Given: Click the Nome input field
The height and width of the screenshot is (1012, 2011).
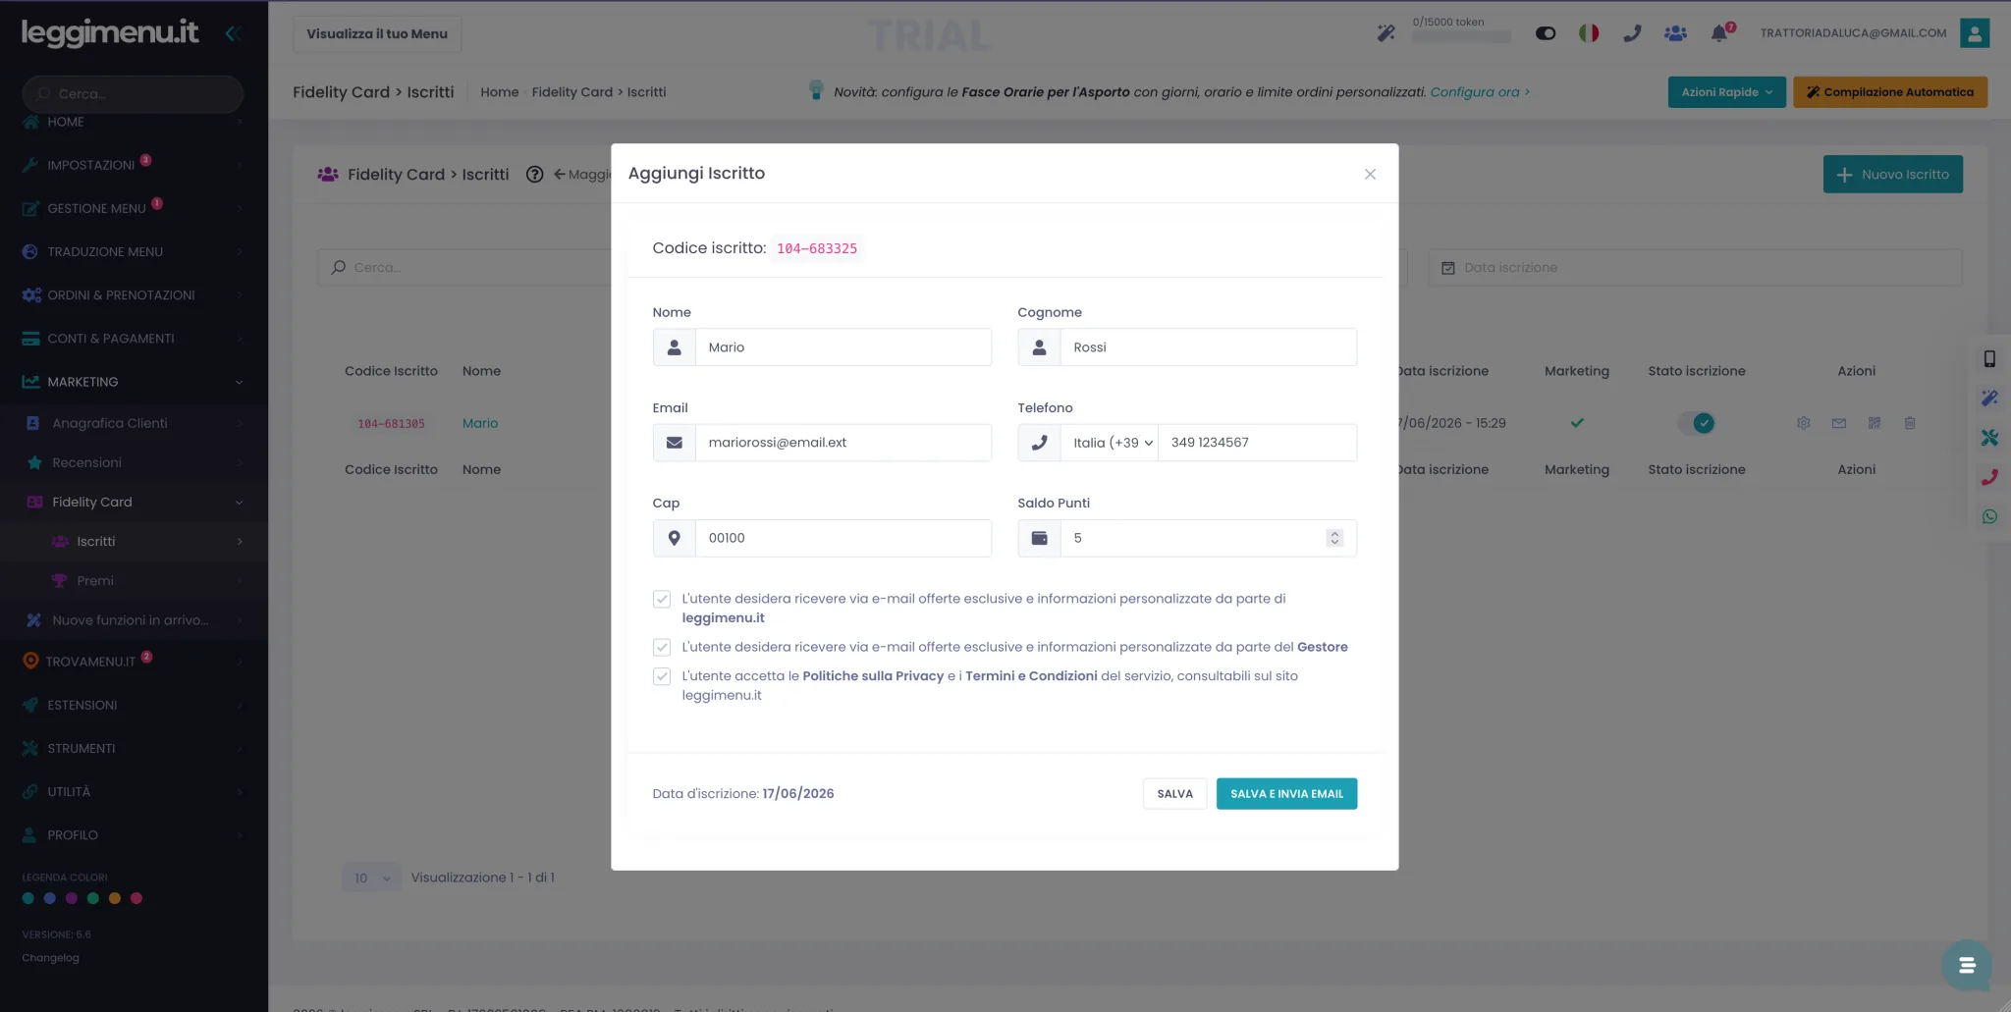Looking at the screenshot, I should coord(842,347).
